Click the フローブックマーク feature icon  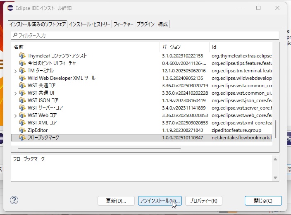[x=22, y=138]
